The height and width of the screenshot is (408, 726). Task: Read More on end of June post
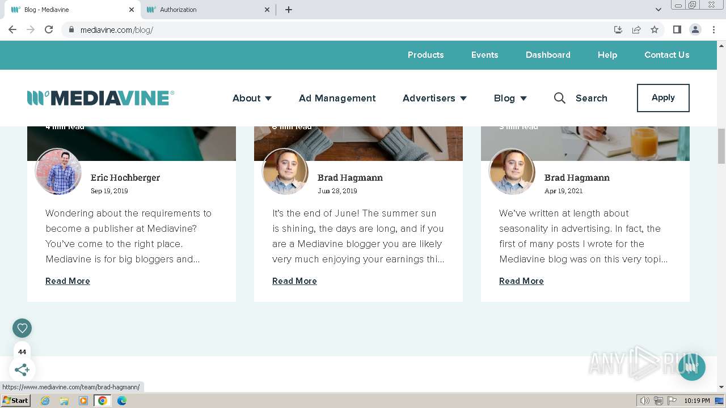[294, 281]
